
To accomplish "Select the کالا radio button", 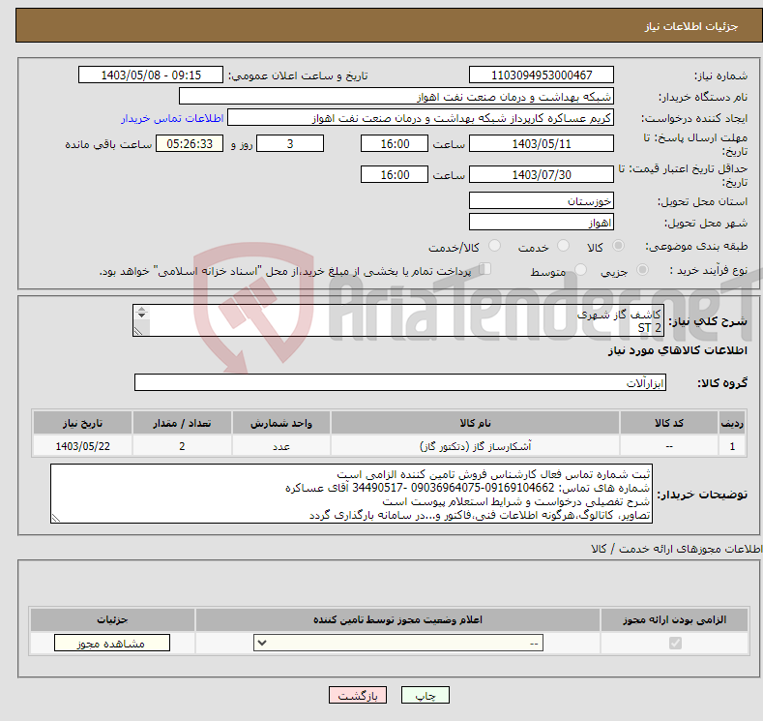I will (x=618, y=246).
